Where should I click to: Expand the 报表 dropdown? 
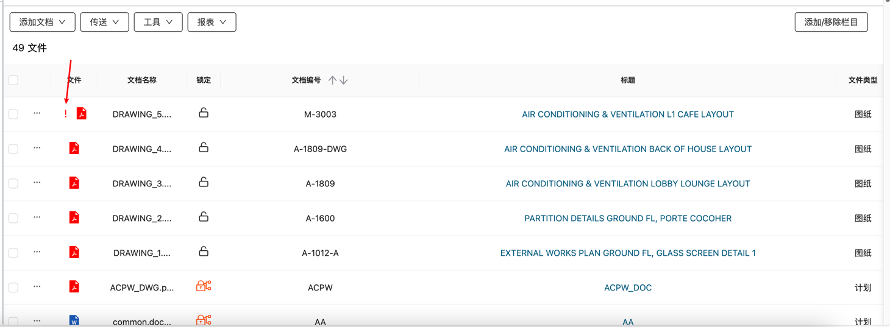point(212,23)
